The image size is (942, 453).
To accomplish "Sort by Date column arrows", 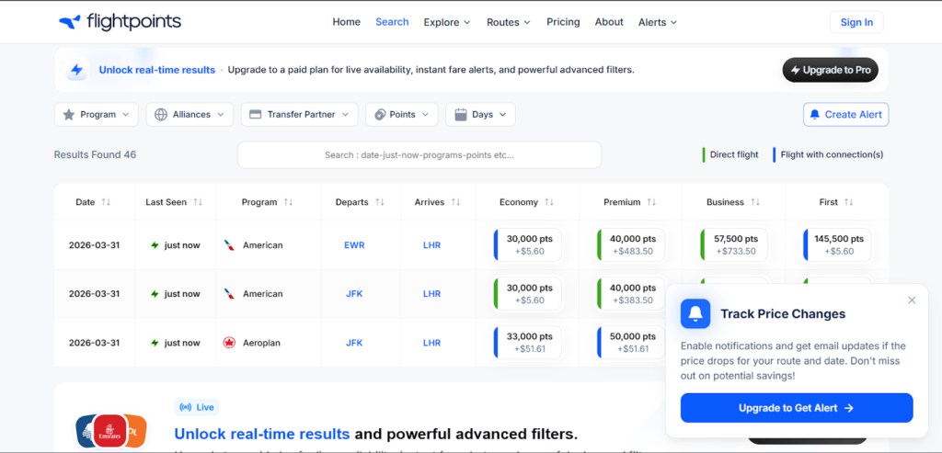I will click(x=106, y=202).
